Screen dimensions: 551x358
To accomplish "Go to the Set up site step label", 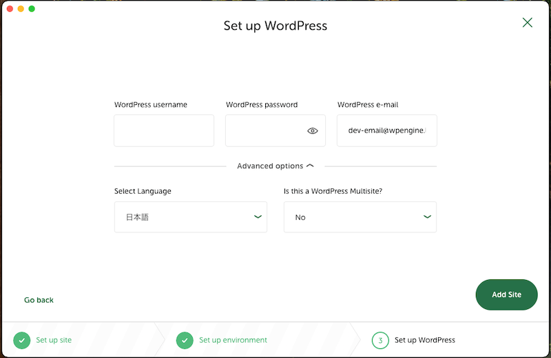I will click(x=54, y=340).
